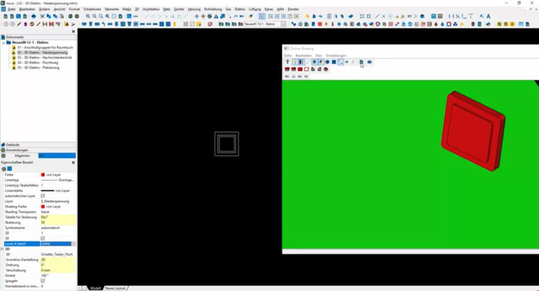Click the yellow light bulb discipline icon
This screenshot has height=291, width=539.
(326, 24)
